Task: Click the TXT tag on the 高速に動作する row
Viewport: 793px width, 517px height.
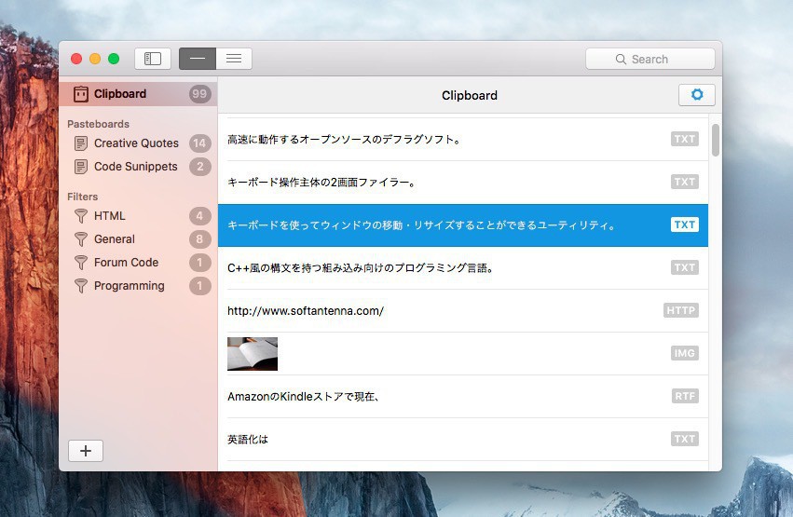Action: pyautogui.click(x=685, y=139)
